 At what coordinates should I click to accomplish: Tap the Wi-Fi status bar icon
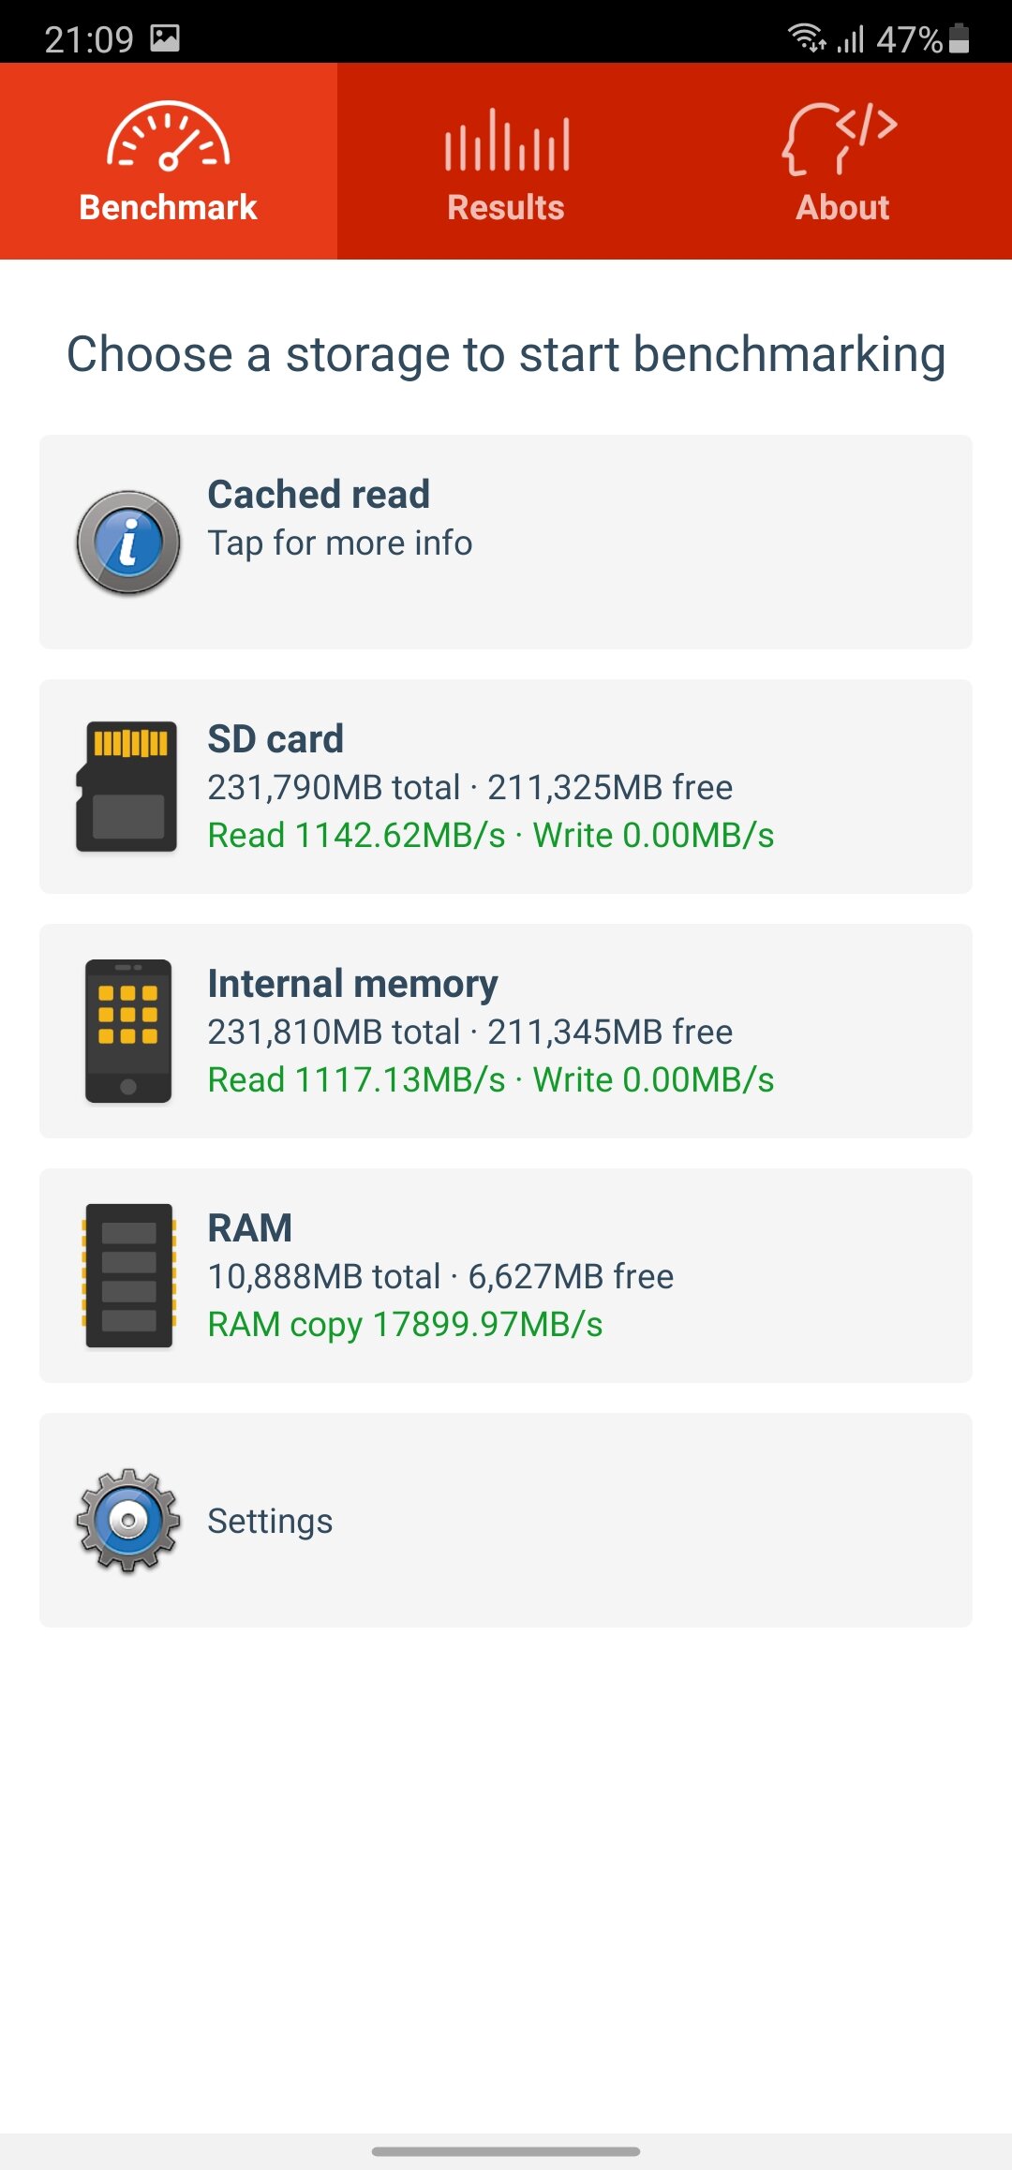pyautogui.click(x=806, y=37)
